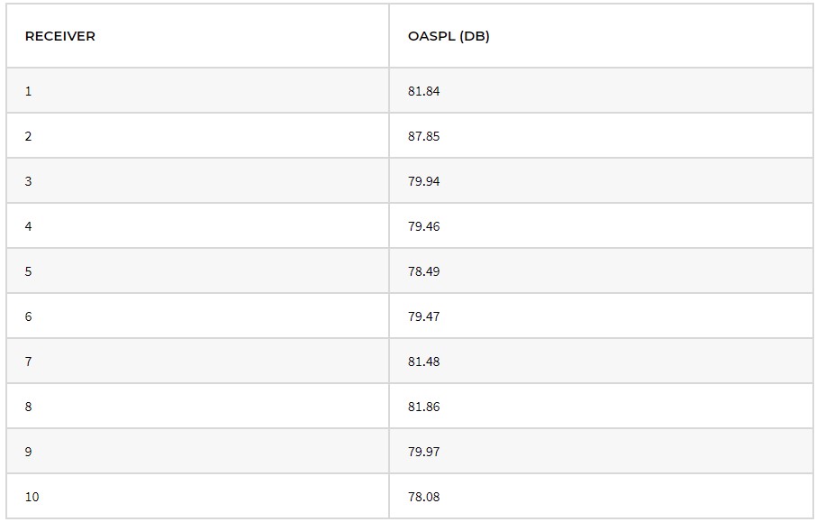
Task: Click the 78.08 value for receiver 10
Action: point(423,497)
